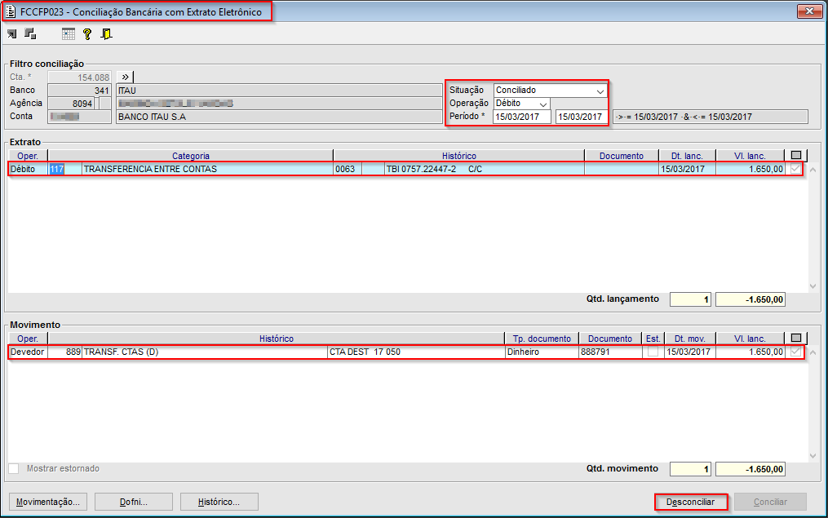Click the Período end date field
Viewport: 828px width, 518px height.
(x=581, y=117)
